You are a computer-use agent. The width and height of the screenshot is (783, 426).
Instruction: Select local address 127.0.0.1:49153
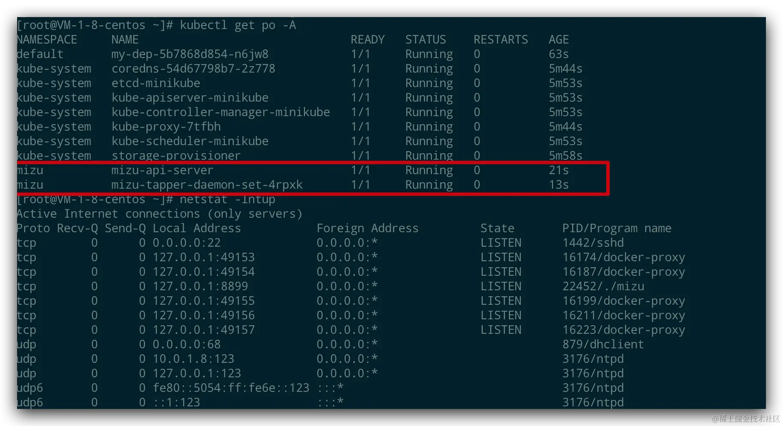(204, 257)
